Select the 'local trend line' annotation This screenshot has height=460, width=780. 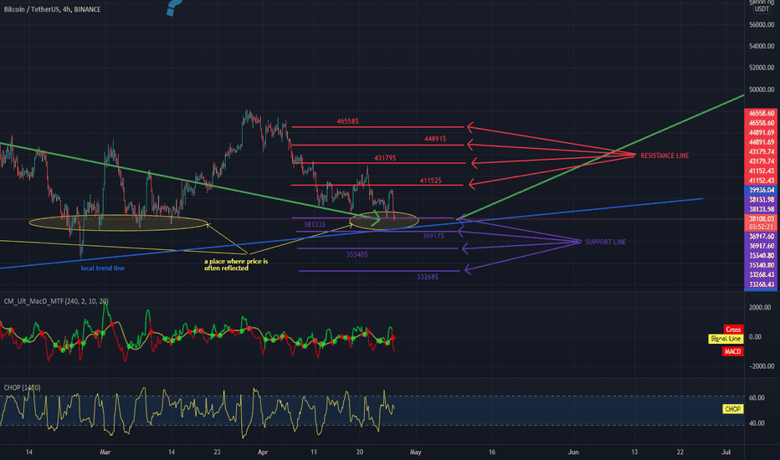(x=102, y=268)
